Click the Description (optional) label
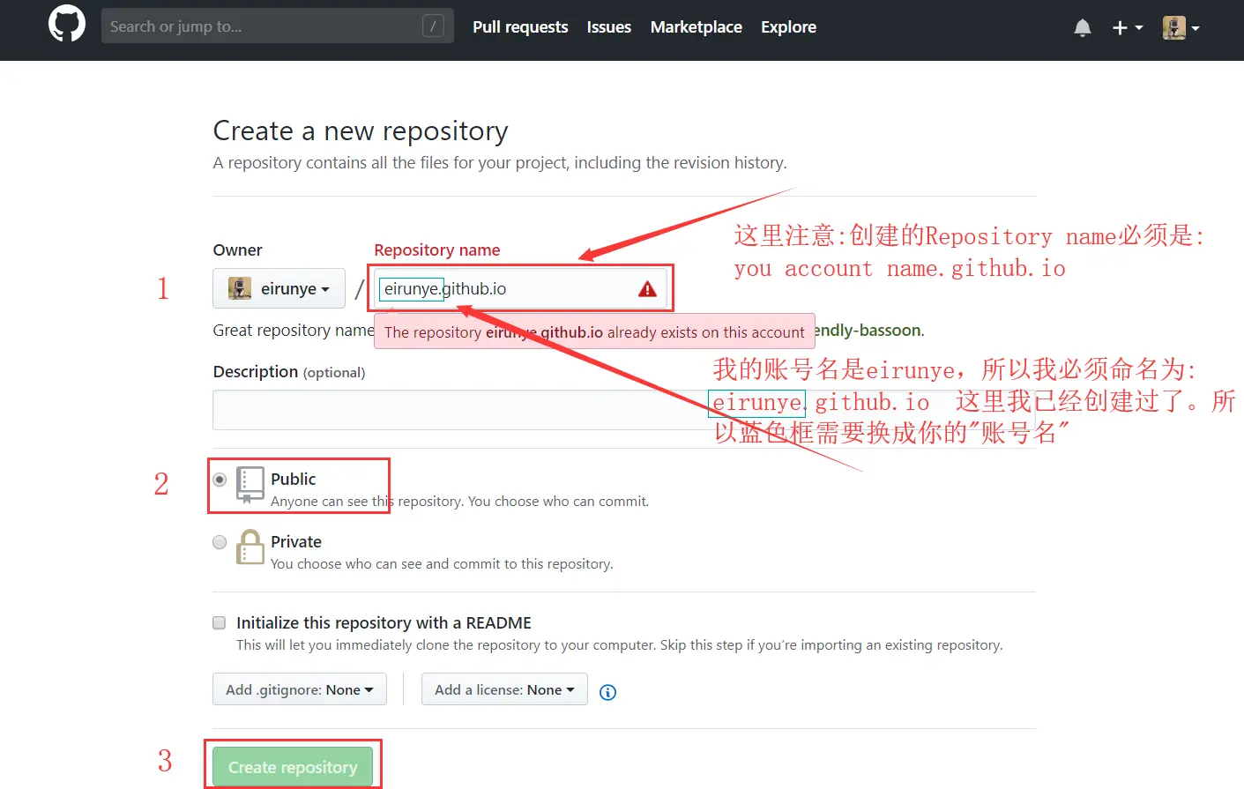Screen dimensions: 1244x789 point(289,372)
